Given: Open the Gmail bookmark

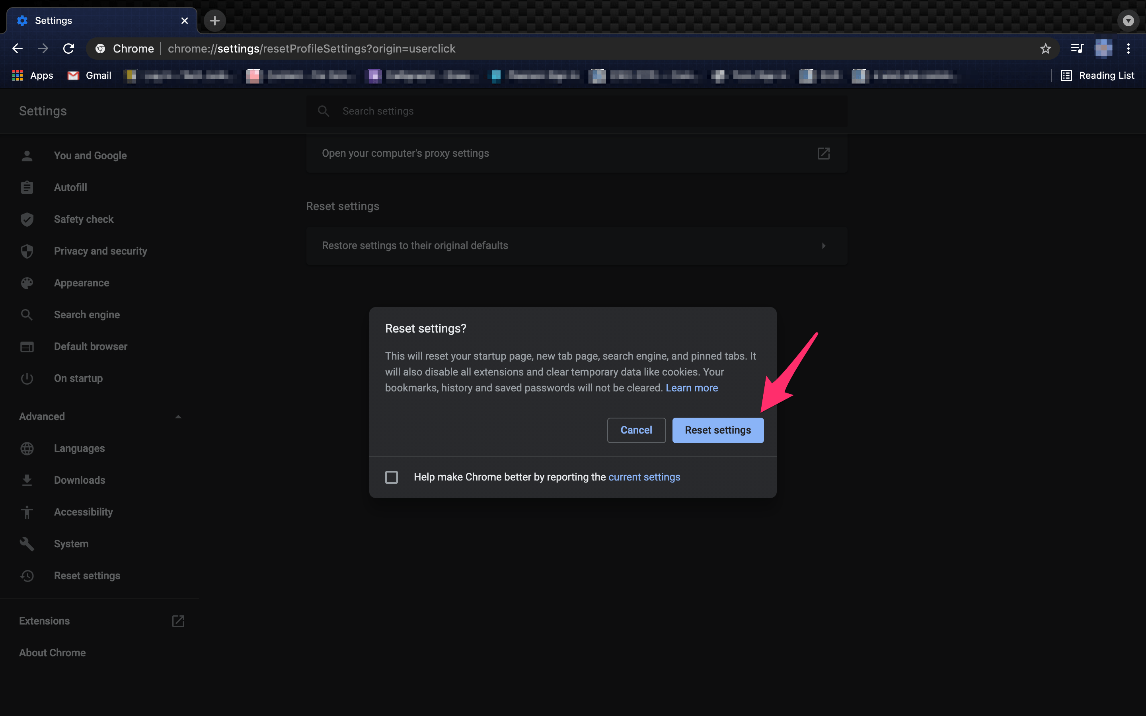Looking at the screenshot, I should [x=90, y=75].
